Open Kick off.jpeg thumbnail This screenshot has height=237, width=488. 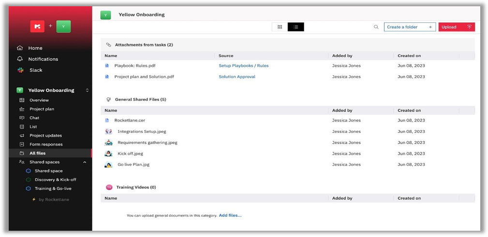[x=109, y=154]
